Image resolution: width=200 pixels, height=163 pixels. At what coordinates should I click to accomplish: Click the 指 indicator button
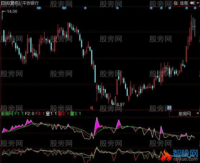pyautogui.click(x=176, y=3)
